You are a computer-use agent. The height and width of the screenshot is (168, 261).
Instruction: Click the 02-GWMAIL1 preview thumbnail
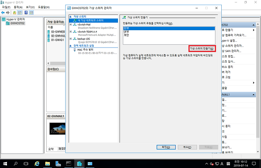click(57, 129)
